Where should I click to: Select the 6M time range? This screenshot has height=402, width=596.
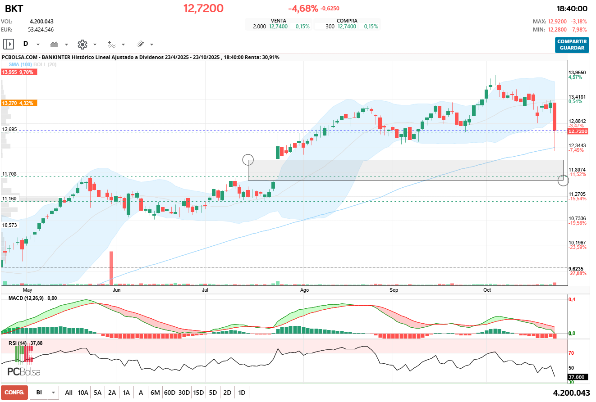click(x=155, y=393)
